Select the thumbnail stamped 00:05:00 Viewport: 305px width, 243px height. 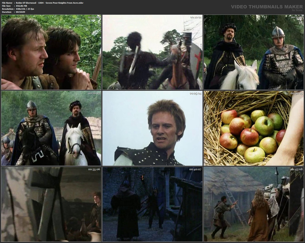(51, 52)
